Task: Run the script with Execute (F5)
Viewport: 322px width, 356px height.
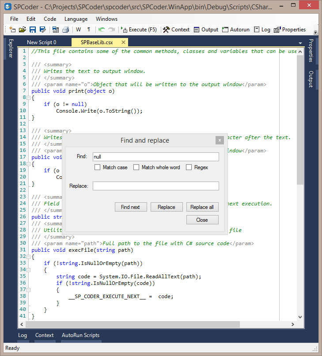Action: pos(139,30)
